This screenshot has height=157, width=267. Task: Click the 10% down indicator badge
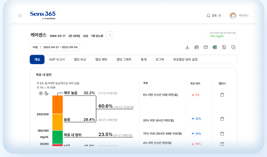coord(197,134)
